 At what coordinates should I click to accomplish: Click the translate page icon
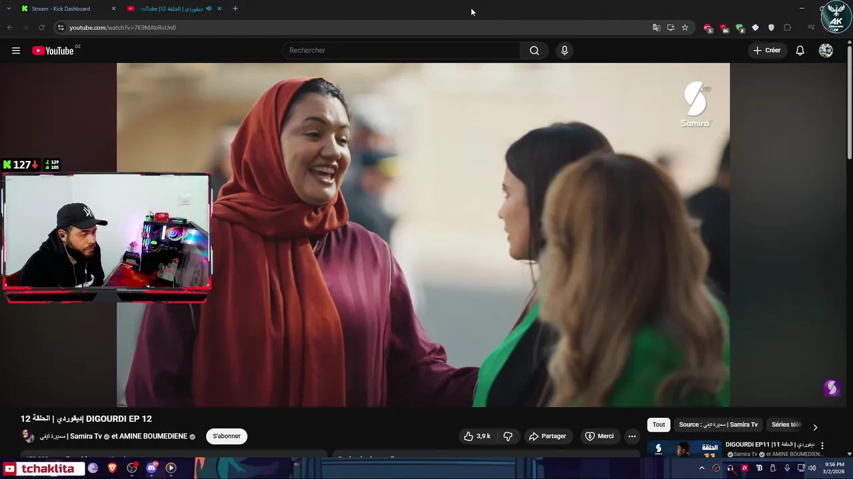(656, 27)
